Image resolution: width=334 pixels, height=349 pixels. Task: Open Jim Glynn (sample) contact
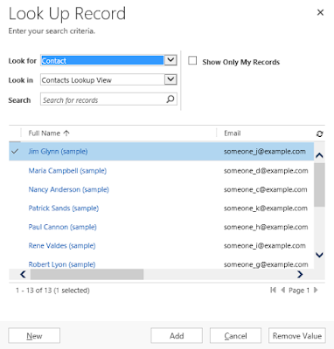click(58, 151)
